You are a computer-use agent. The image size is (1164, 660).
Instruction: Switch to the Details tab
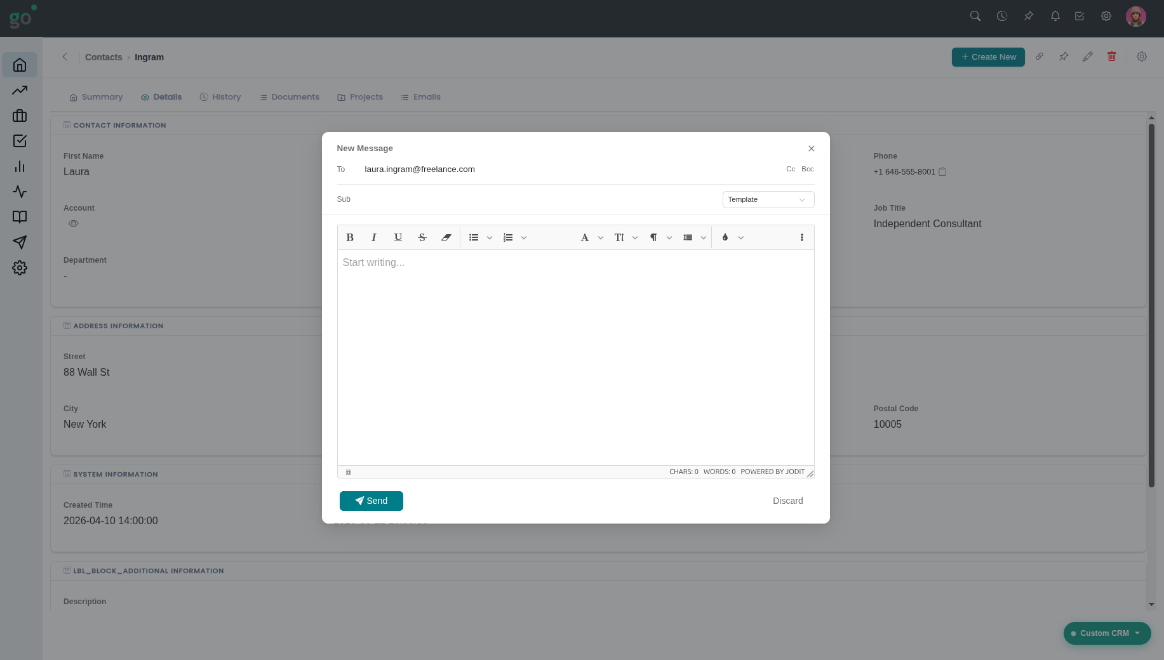(x=161, y=97)
